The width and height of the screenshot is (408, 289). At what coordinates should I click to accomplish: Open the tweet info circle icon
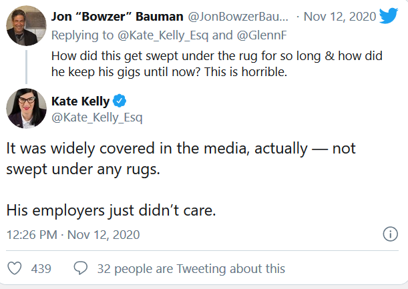coord(391,234)
